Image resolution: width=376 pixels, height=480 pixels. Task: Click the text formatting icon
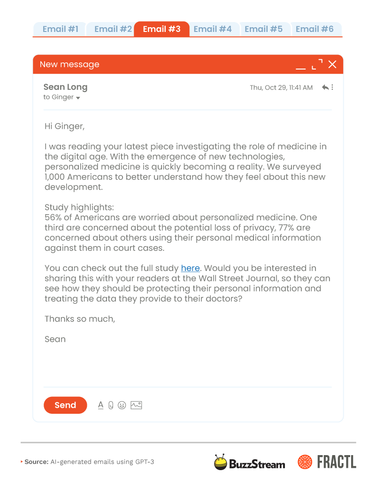click(100, 405)
